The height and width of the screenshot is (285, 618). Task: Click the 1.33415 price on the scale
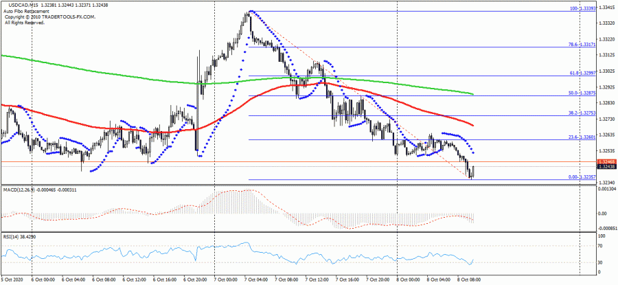point(607,8)
